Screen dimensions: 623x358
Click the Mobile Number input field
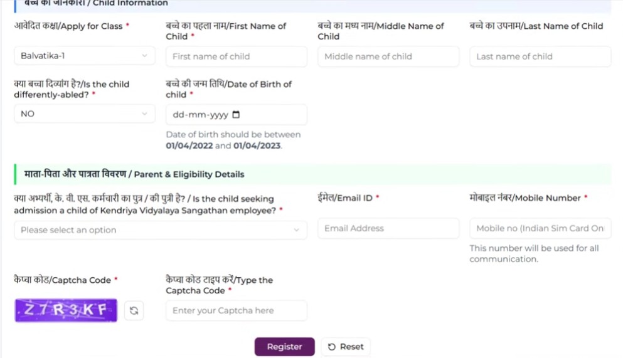pos(540,228)
